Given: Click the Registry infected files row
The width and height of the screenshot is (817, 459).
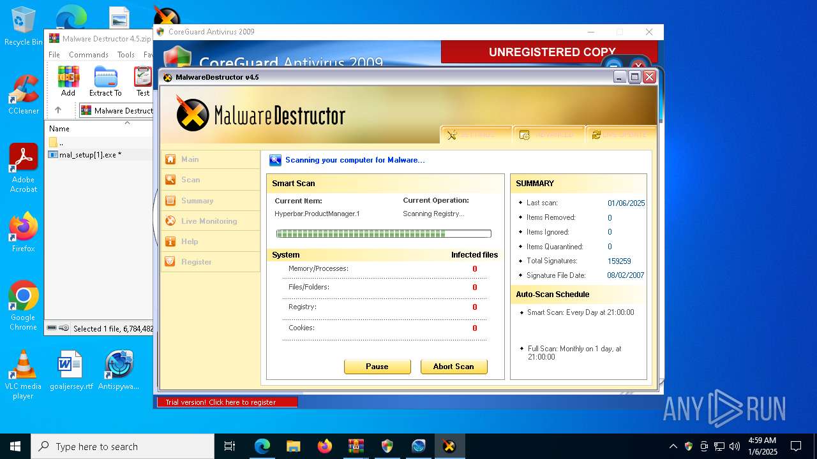Looking at the screenshot, I should coord(385,307).
